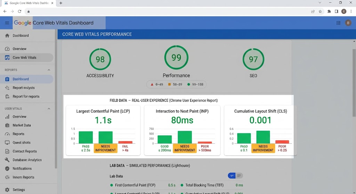Open a new browser tab
This screenshot has height=194, width=356.
pos(61,3)
